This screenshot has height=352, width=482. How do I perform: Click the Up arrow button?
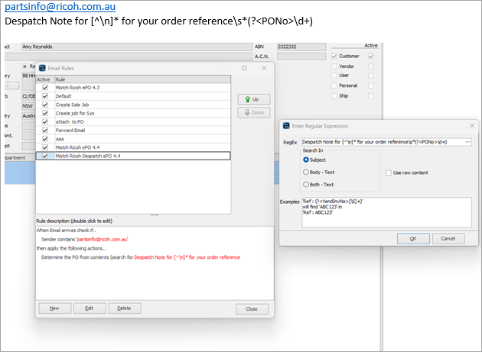coord(254,99)
